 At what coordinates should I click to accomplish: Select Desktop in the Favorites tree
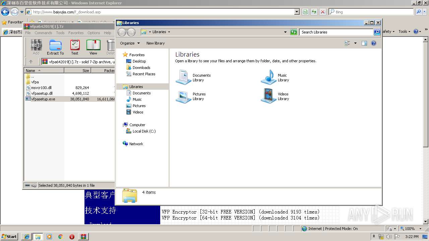tap(139, 61)
